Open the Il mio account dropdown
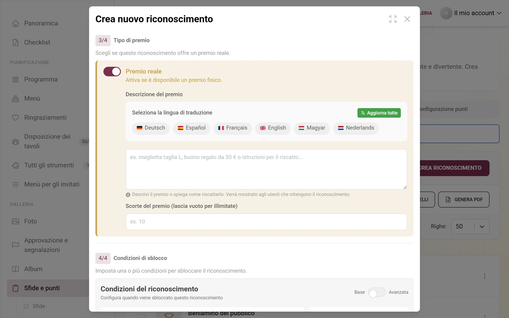This screenshot has width=509, height=318. [x=478, y=13]
